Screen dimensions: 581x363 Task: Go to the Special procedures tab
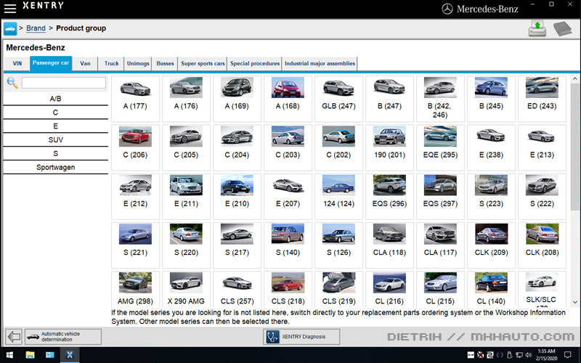(255, 63)
